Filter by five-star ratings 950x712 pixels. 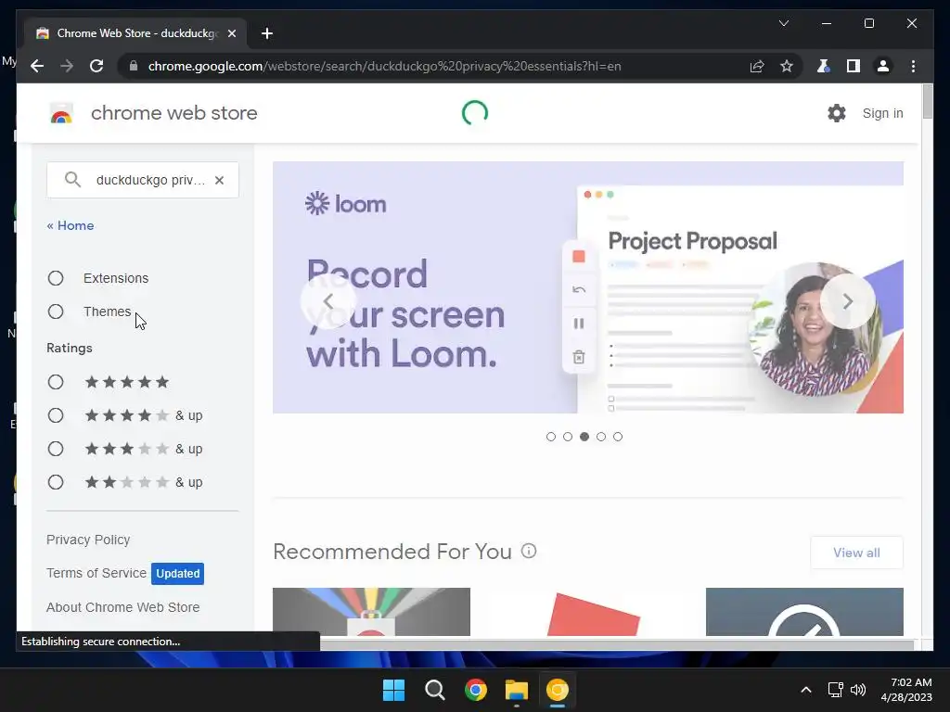[x=56, y=382]
